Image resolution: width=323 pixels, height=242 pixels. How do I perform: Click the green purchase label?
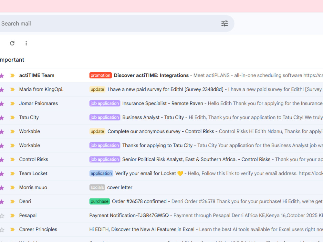99,201
